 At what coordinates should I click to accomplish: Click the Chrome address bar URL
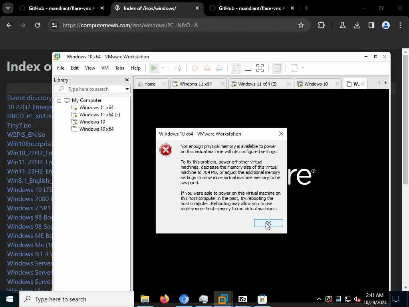click(x=130, y=25)
